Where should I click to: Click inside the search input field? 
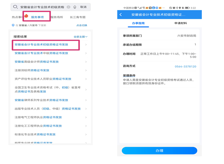[41, 7]
